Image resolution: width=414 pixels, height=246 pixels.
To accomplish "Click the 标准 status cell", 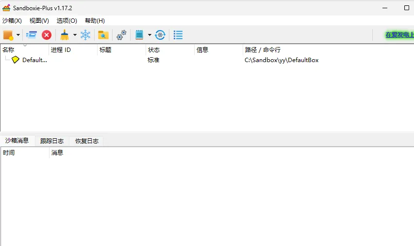I will (153, 60).
